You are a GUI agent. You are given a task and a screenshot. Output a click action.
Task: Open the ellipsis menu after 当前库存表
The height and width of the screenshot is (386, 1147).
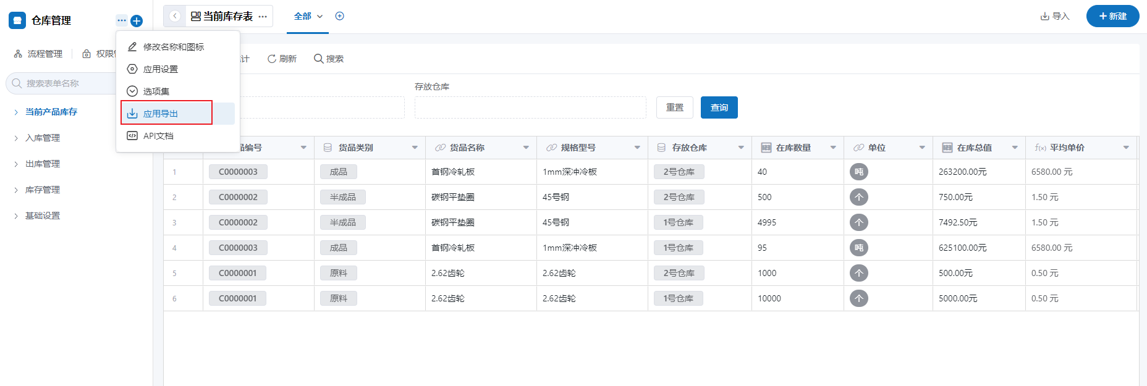[263, 17]
